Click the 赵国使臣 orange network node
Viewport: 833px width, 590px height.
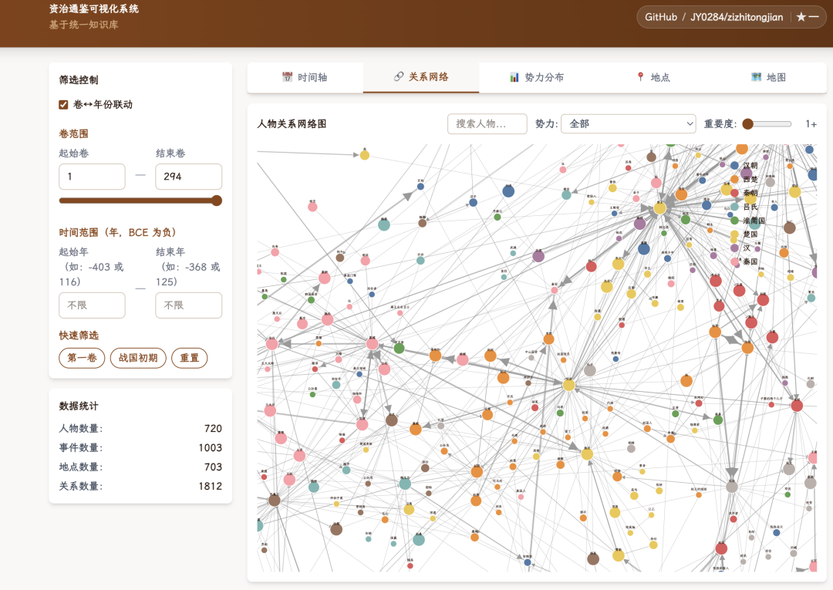[563, 360]
